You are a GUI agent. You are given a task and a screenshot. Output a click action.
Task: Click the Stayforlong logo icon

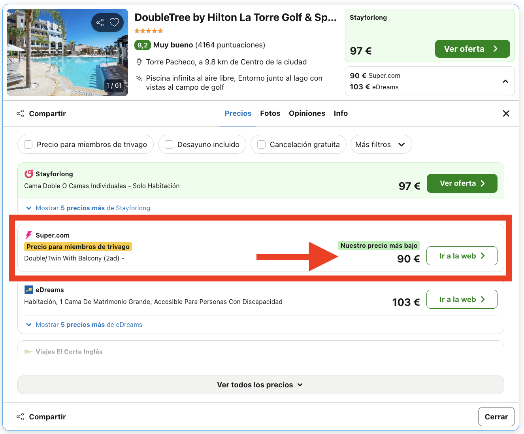(x=29, y=174)
